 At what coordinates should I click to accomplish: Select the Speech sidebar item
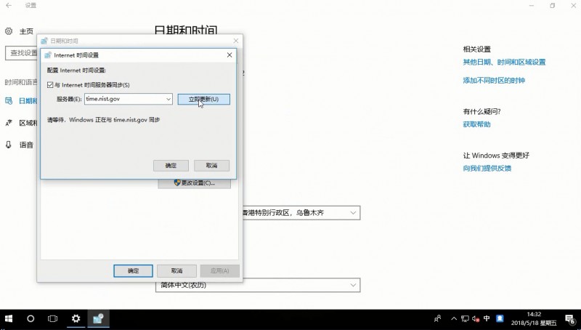point(26,145)
